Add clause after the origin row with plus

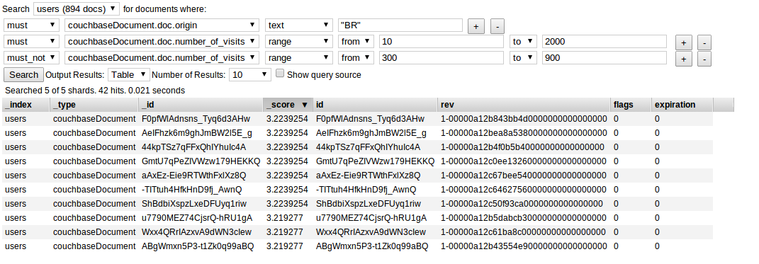[x=476, y=27]
